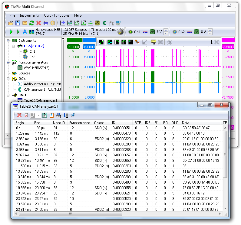Click the Node ID column header
The width and height of the screenshot is (241, 225).
point(59,123)
